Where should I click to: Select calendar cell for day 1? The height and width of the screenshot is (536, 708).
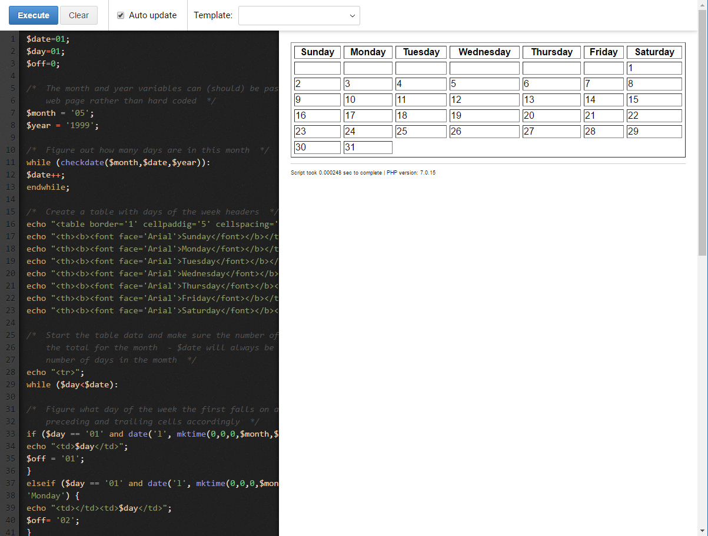point(654,68)
